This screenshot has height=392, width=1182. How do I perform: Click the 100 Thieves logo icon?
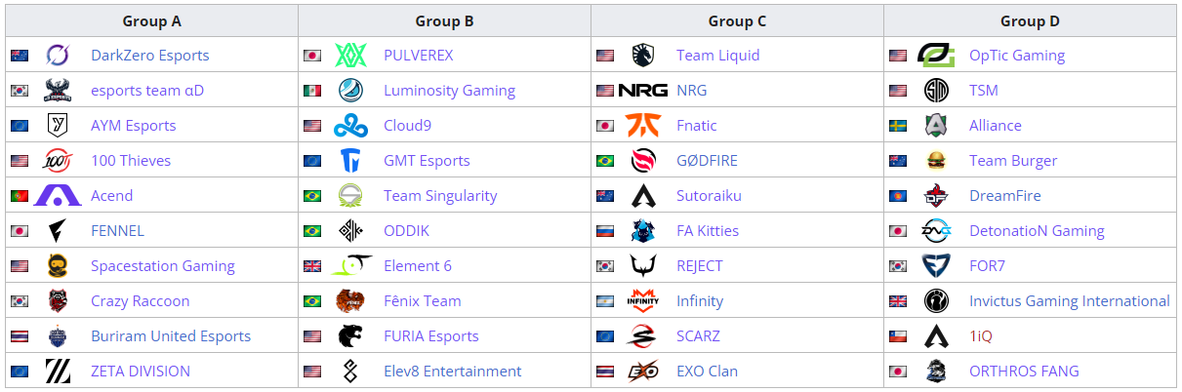[58, 161]
